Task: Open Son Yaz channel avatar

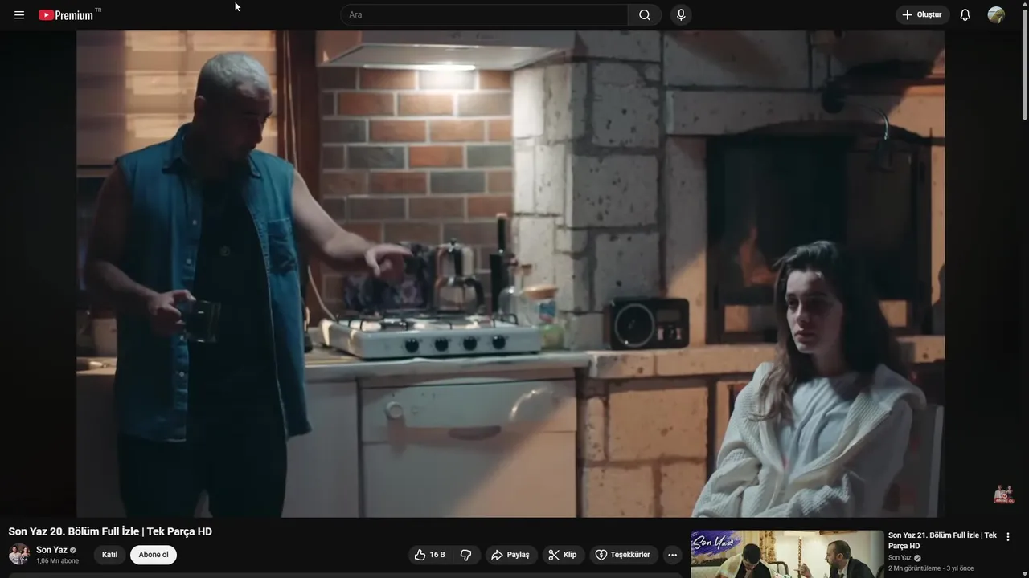Action: point(19,555)
